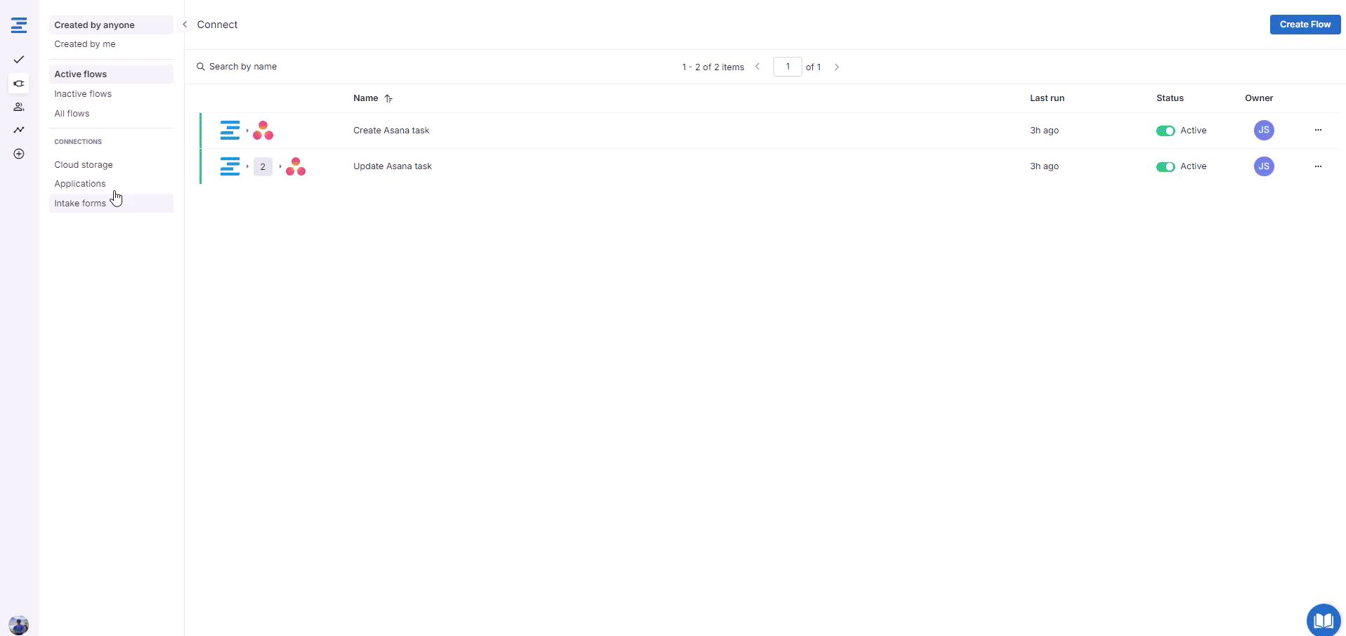Toggle off the Create Asana task flow
This screenshot has height=636, width=1346.
point(1165,131)
